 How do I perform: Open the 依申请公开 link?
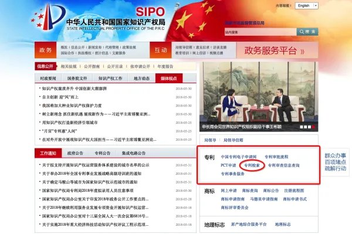click(x=140, y=66)
